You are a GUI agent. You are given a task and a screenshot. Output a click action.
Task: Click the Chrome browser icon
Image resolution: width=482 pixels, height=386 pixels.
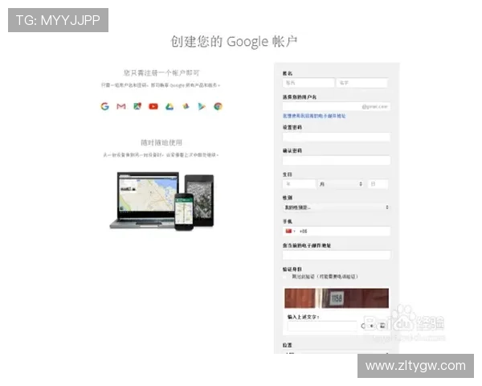click(x=218, y=106)
